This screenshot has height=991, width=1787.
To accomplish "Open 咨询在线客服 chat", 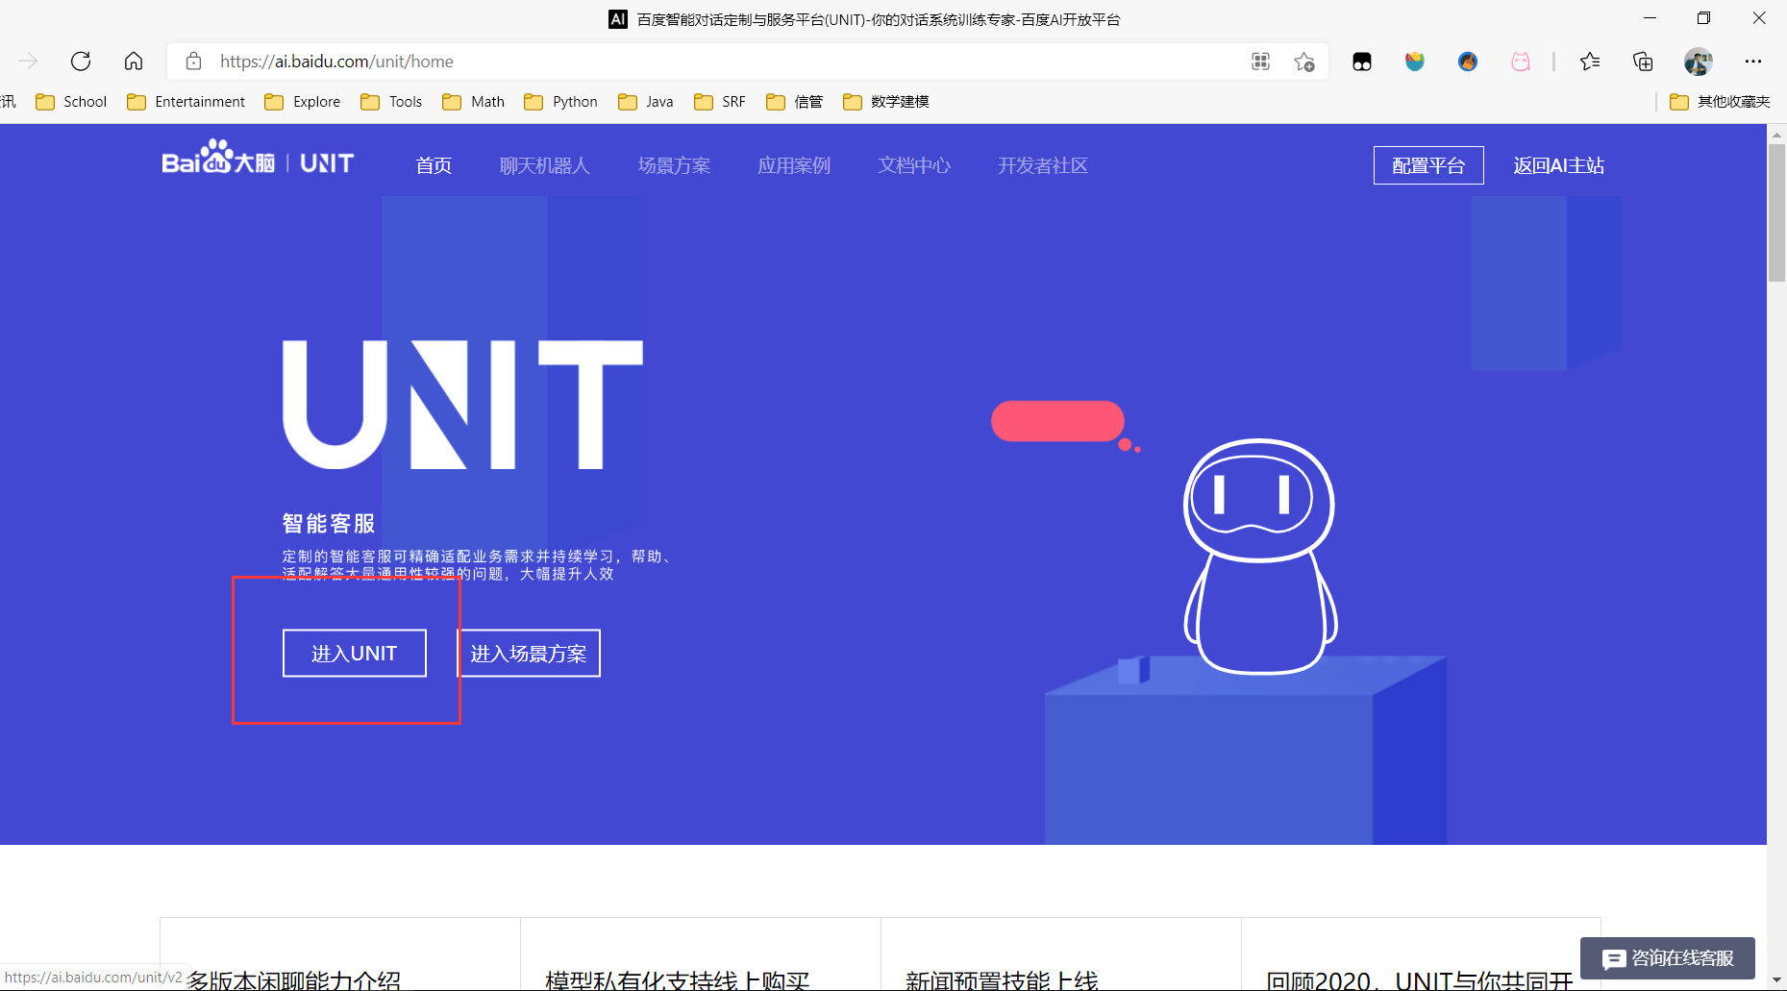I will [x=1668, y=958].
